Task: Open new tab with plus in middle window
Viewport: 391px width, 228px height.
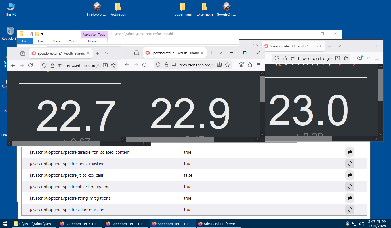Action: pyautogui.click(x=211, y=53)
